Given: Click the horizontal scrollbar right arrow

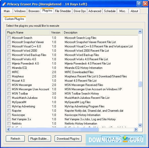Looking at the screenshot, I should (136, 129).
